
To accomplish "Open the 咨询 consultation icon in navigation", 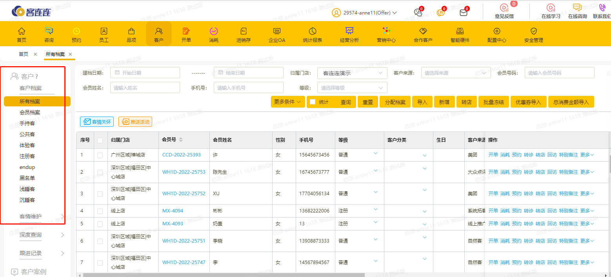I will 49,31.
